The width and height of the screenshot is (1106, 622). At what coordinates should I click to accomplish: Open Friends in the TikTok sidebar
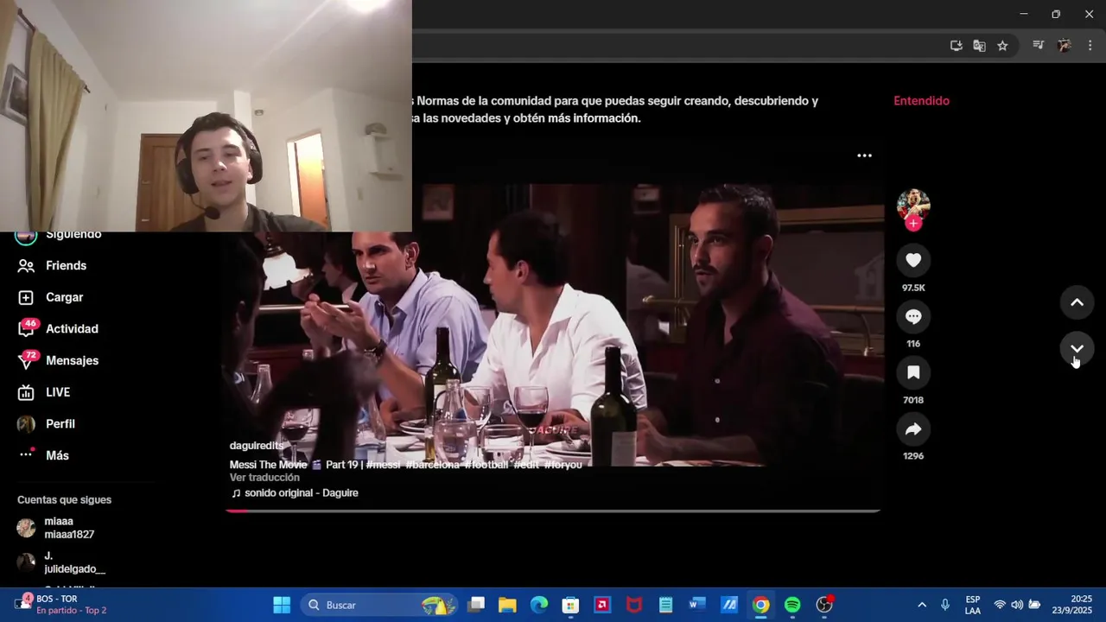[x=66, y=265]
